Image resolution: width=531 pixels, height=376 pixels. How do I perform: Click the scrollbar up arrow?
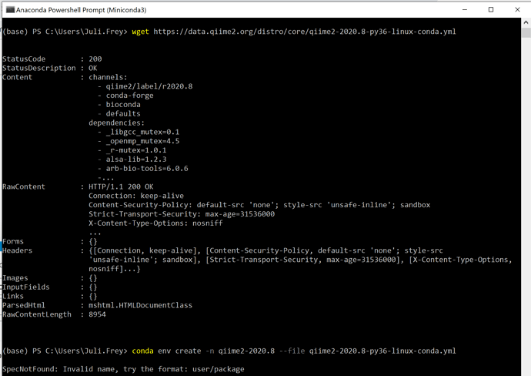click(x=526, y=22)
